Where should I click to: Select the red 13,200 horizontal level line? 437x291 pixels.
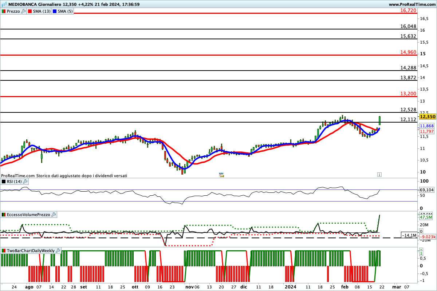click(182, 97)
